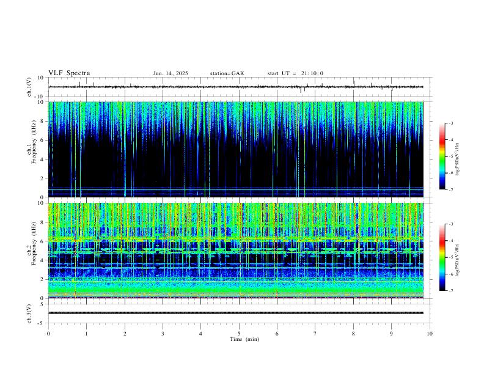The width and height of the screenshot is (484, 374).
Task: Click the "Time (min)" axis label
Action: point(244,339)
